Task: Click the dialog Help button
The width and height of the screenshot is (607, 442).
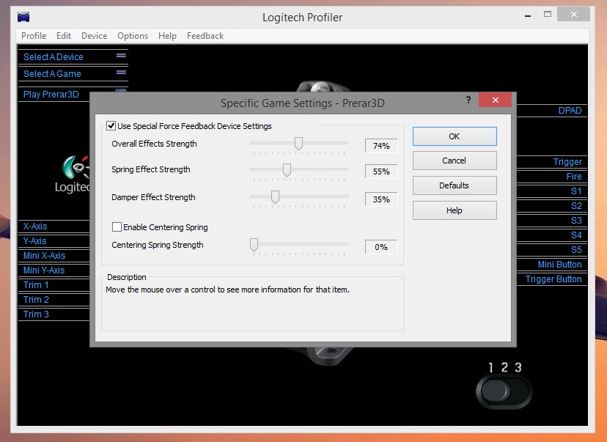Action: [x=455, y=210]
